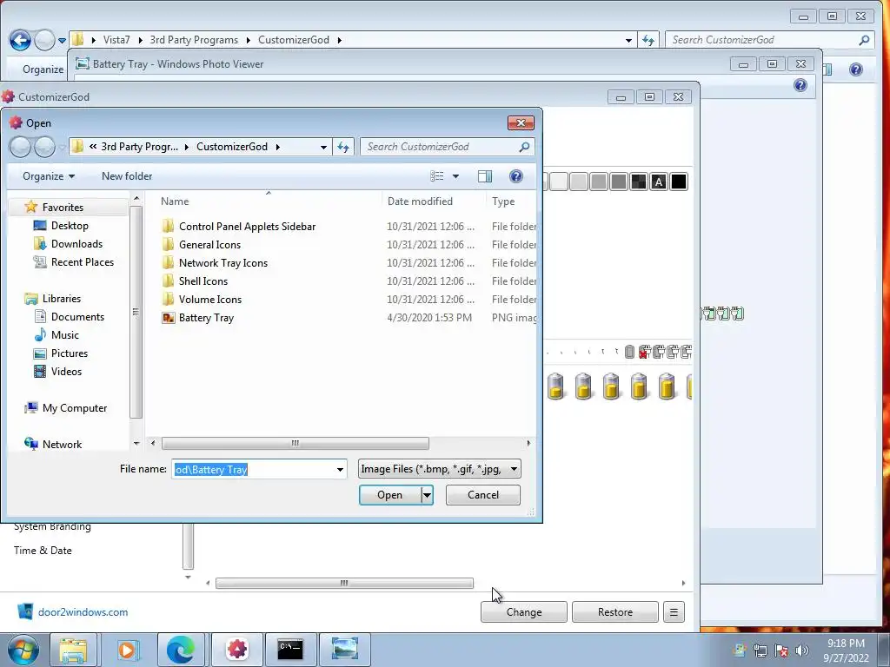Viewport: 890px width, 667px height.
Task: Open Videos library
Action: pyautogui.click(x=66, y=372)
